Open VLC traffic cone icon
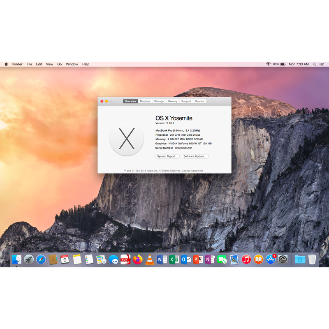329x329 pixels. [x=150, y=259]
